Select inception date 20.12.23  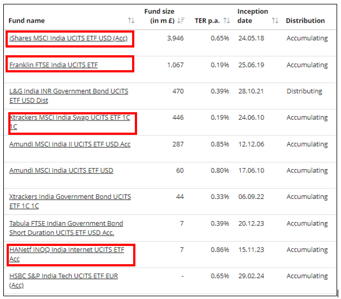[x=251, y=223]
